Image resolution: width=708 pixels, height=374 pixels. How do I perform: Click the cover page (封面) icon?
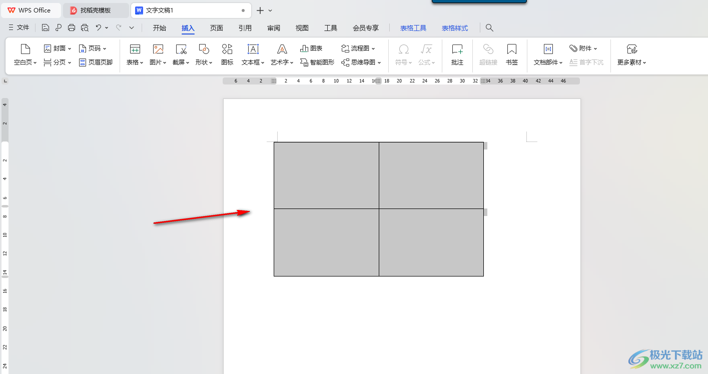[48, 48]
